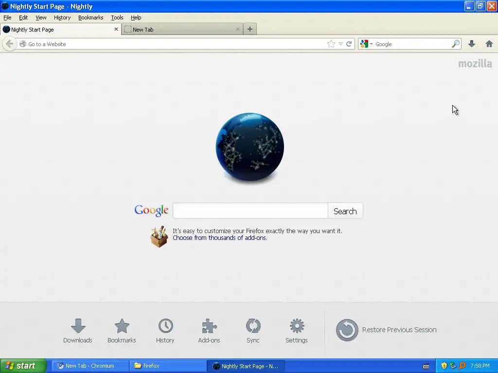Click the Windows start button
498x373 pixels.
[x=23, y=366]
